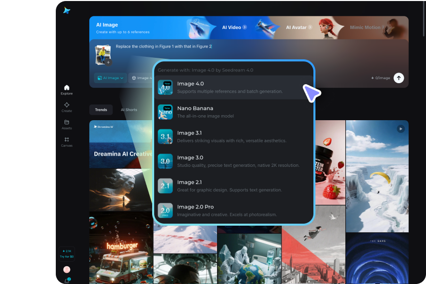426x284 pixels.
Task: Click the page scrollbar at right edge
Action: click(424, 19)
